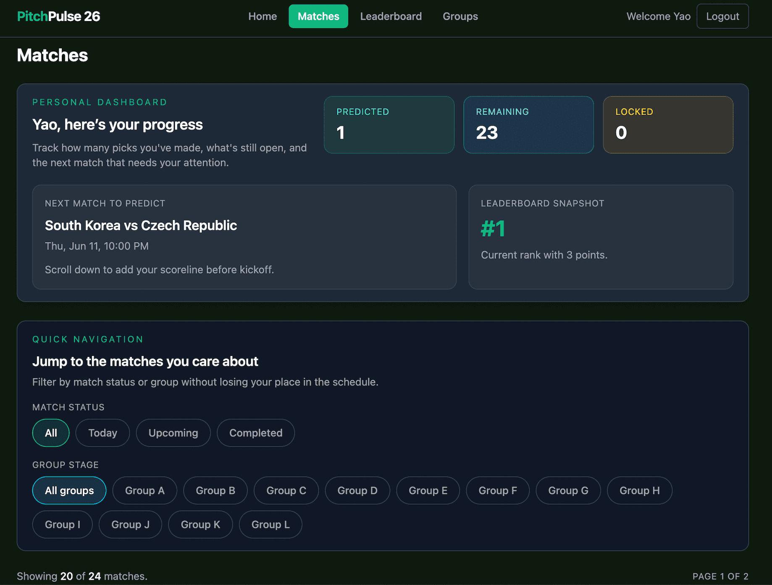This screenshot has height=585, width=772.
Task: Click Yao, here's your progress heading
Action: pos(118,125)
